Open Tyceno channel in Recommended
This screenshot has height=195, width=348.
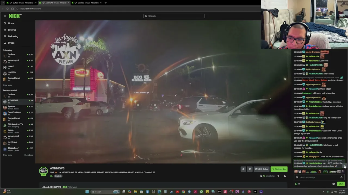18,108
